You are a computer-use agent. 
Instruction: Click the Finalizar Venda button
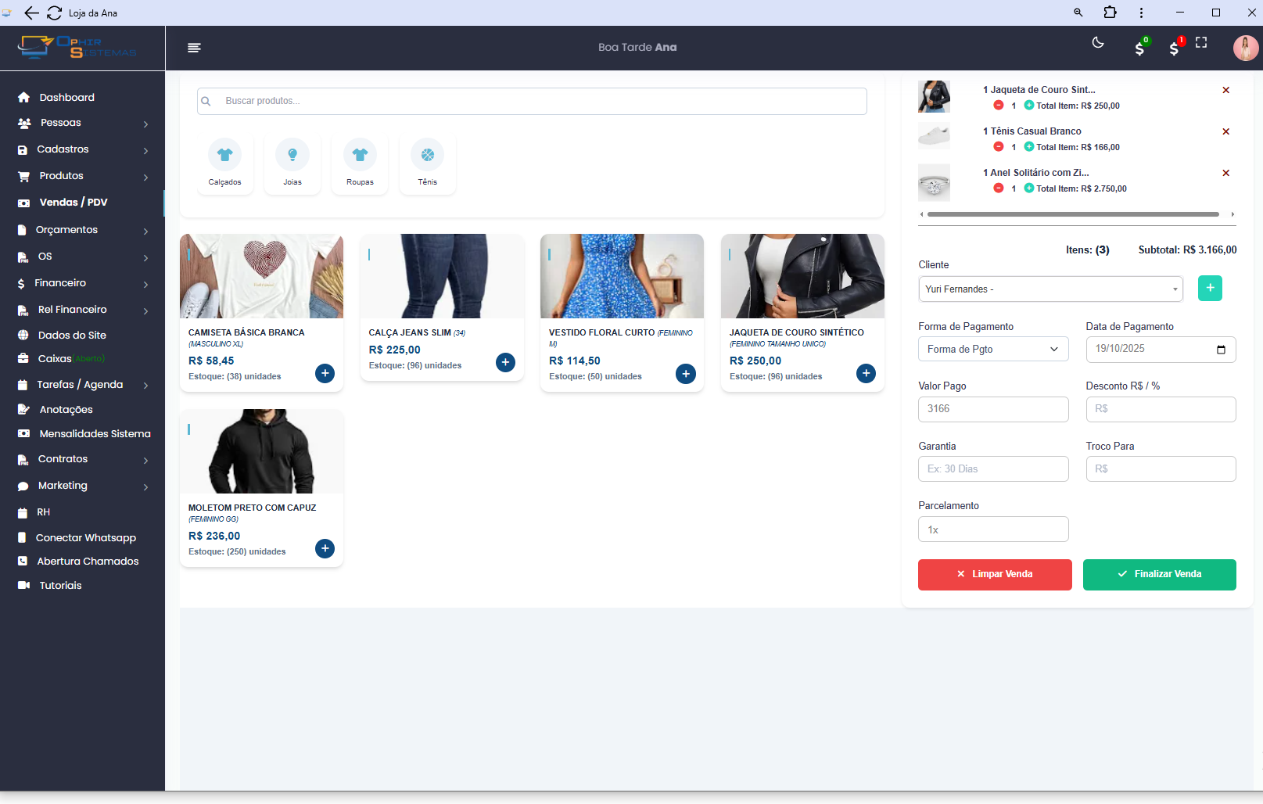coord(1159,574)
